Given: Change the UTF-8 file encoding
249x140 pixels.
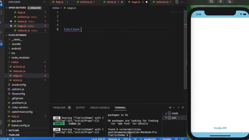Looking at the screenshot, I should pyautogui.click(x=127, y=139).
